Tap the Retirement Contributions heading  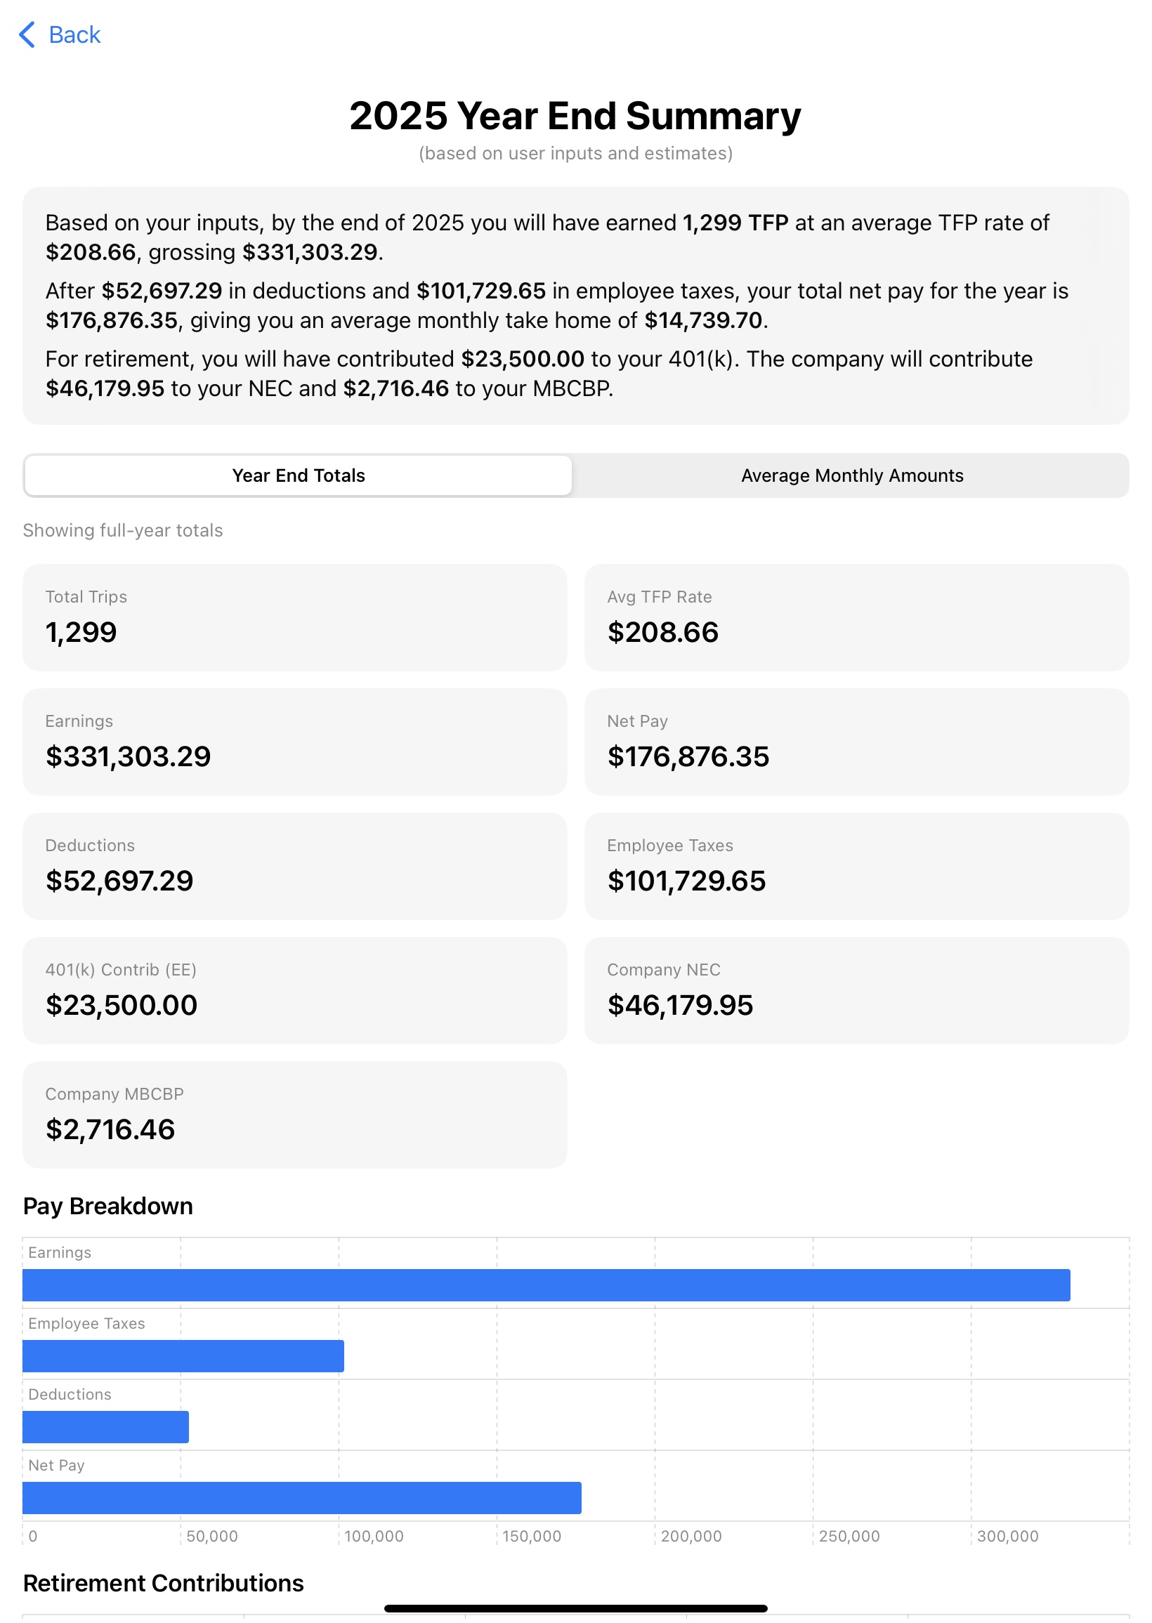tap(163, 1582)
